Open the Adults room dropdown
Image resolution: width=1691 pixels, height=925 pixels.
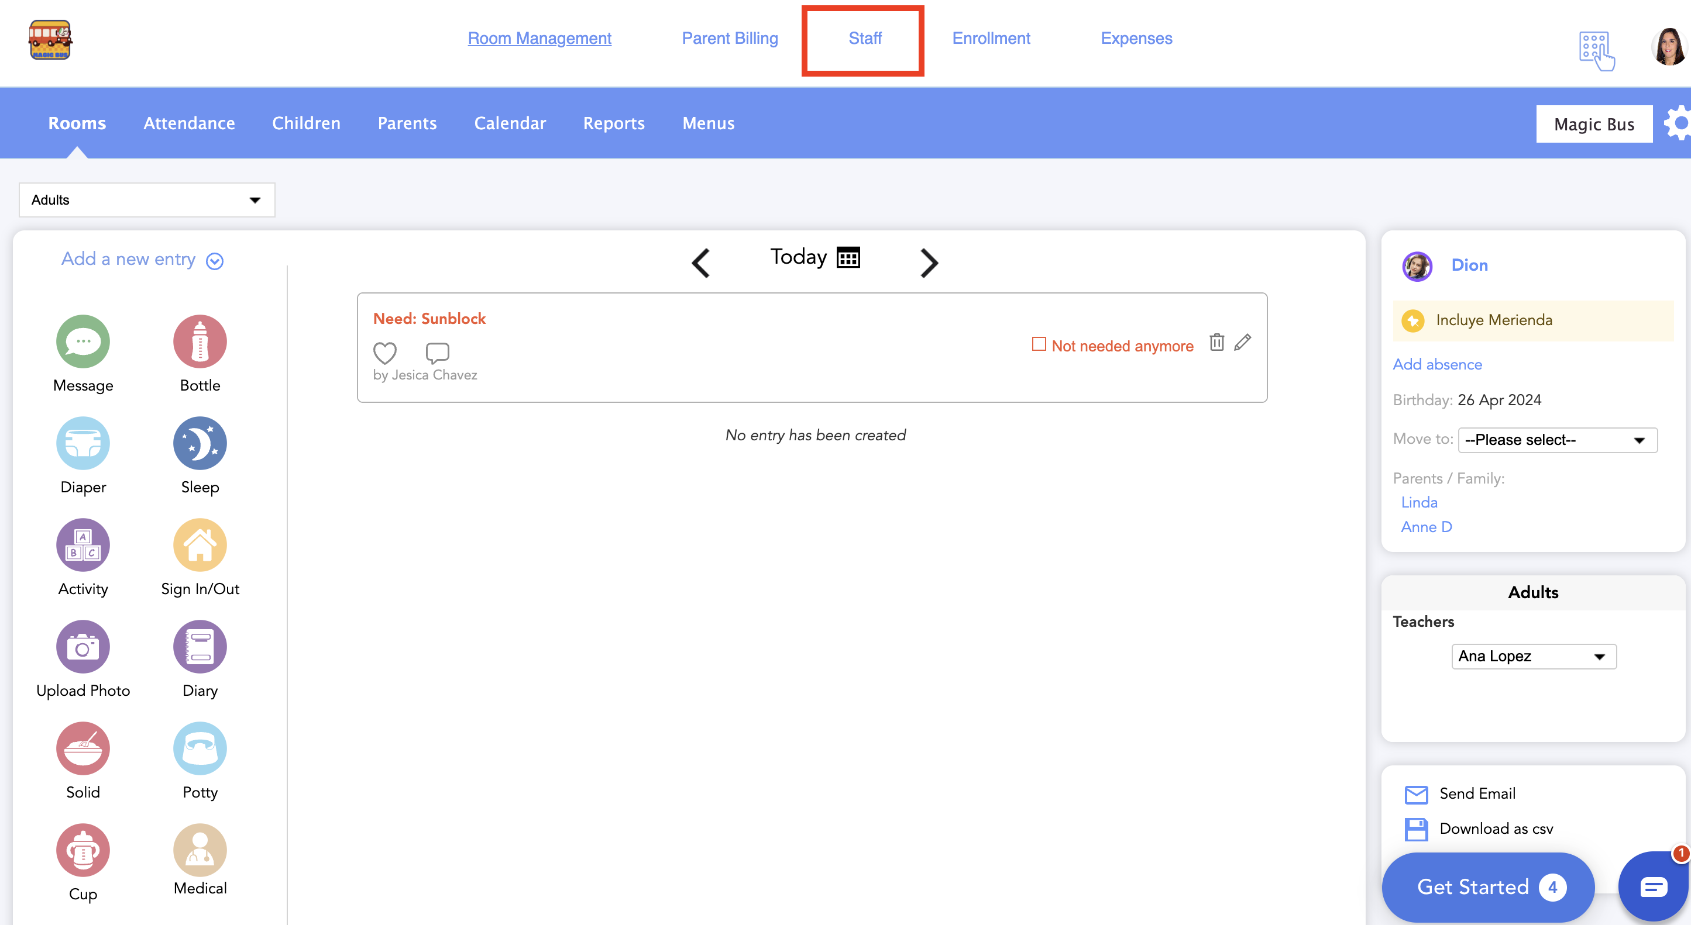(147, 200)
